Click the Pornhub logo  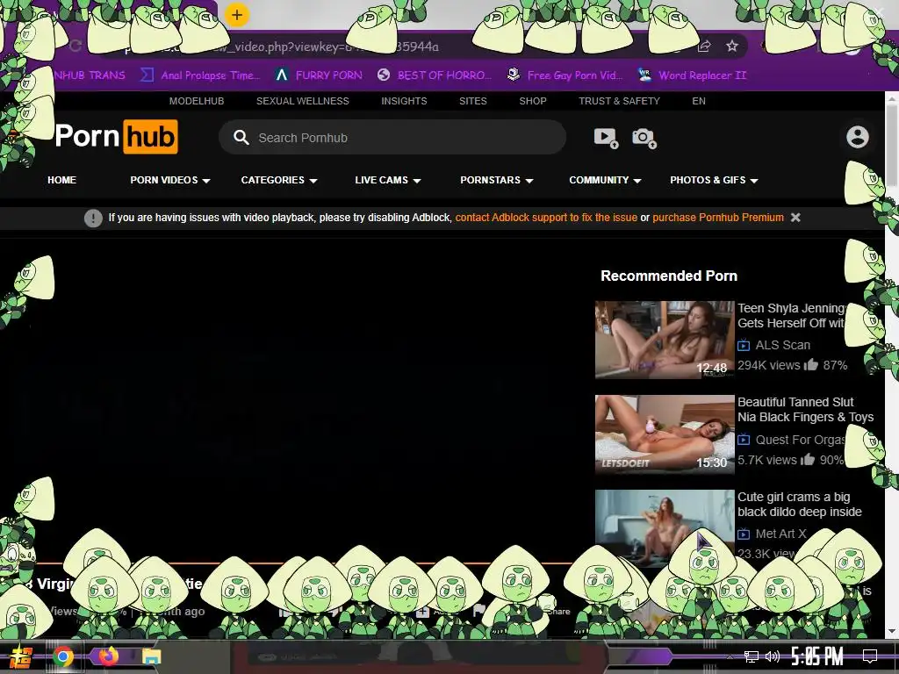[117, 136]
